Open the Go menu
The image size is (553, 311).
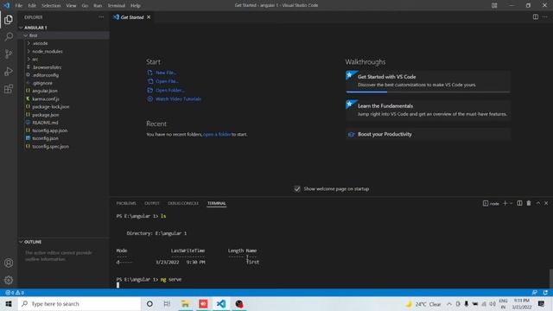point(85,6)
